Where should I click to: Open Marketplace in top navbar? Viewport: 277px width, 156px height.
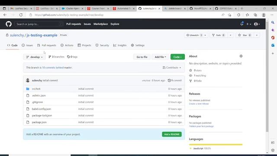point(101,24)
